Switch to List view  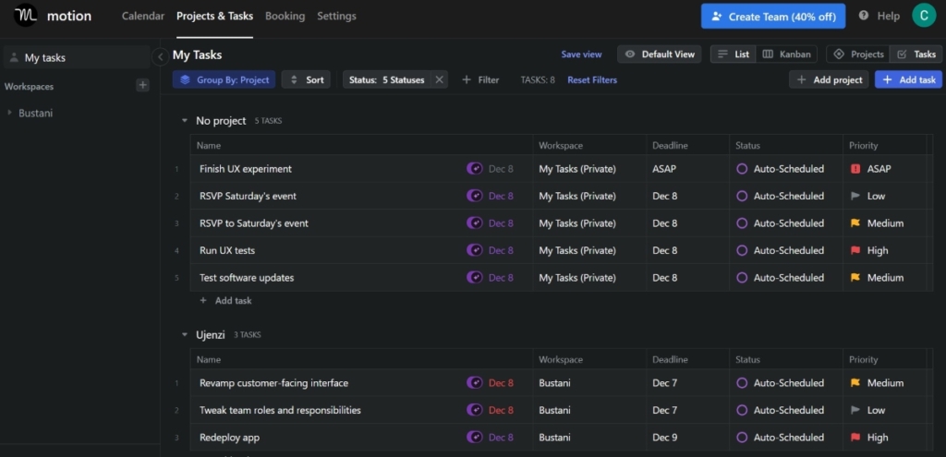coord(734,54)
